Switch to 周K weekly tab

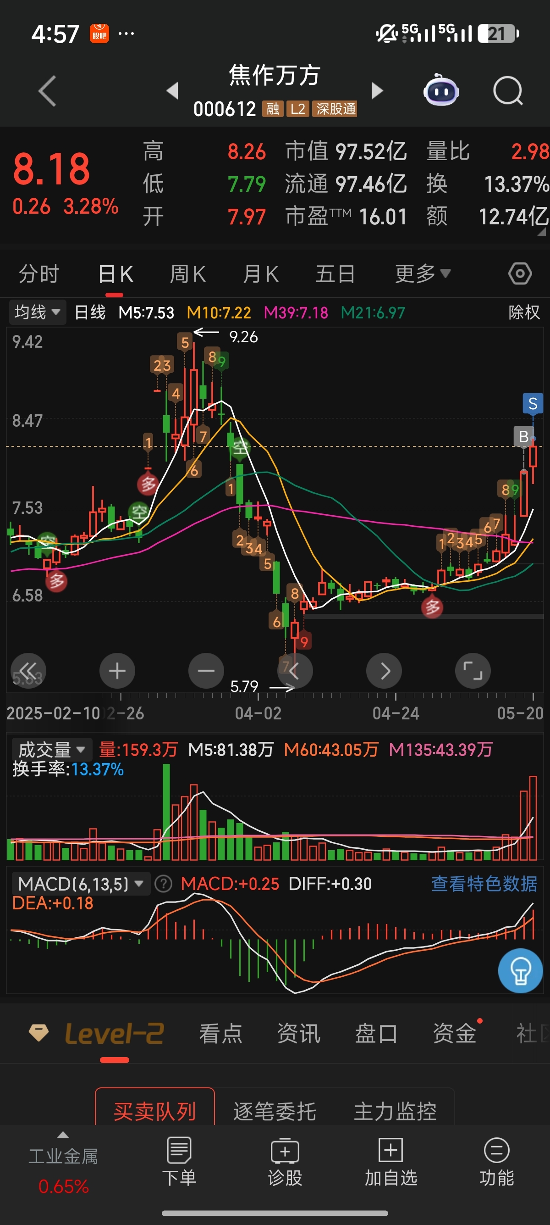coord(188,274)
